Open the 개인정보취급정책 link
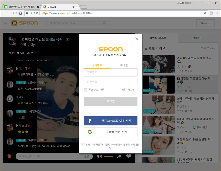 pos(113,145)
